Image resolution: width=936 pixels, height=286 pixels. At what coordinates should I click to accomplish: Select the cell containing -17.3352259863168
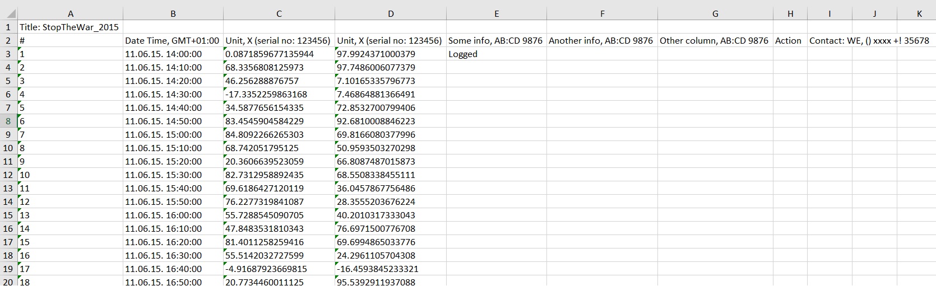[279, 94]
